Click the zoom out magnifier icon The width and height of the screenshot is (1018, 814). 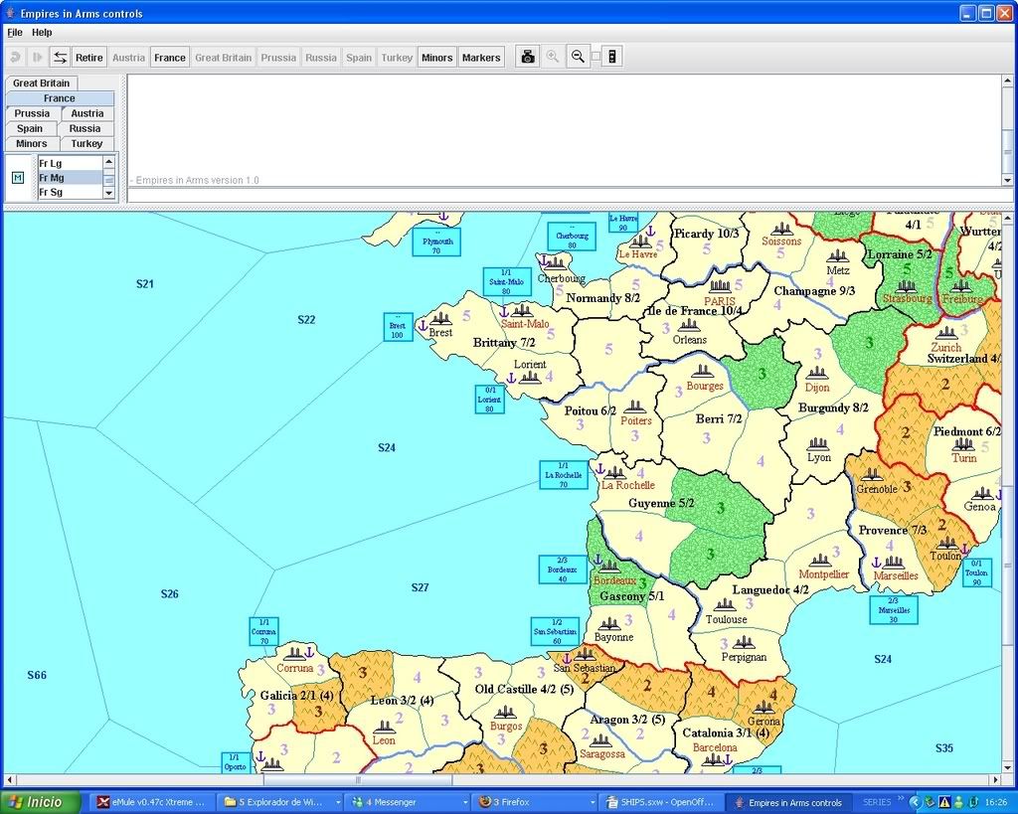pyautogui.click(x=578, y=57)
